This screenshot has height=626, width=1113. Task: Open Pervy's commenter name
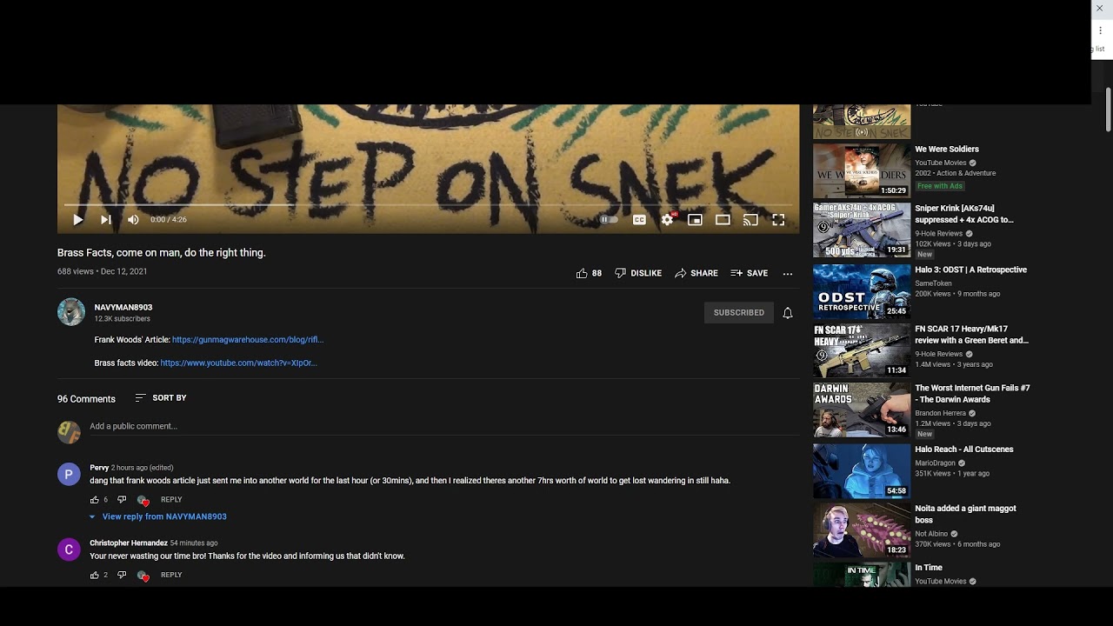(x=99, y=468)
